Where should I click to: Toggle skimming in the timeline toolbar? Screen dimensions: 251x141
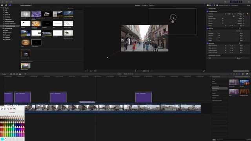pos(231,74)
